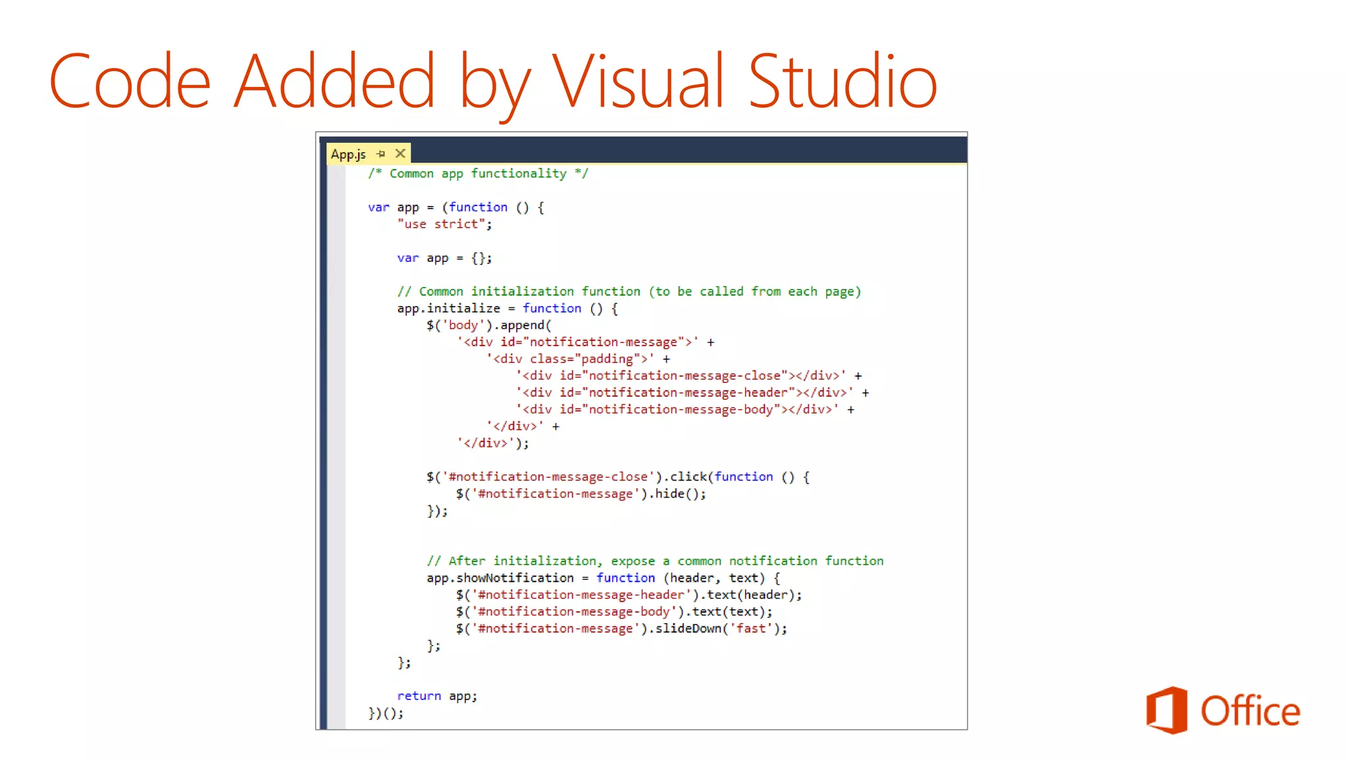Close the App.js tab
1348x758 pixels.
click(x=400, y=153)
